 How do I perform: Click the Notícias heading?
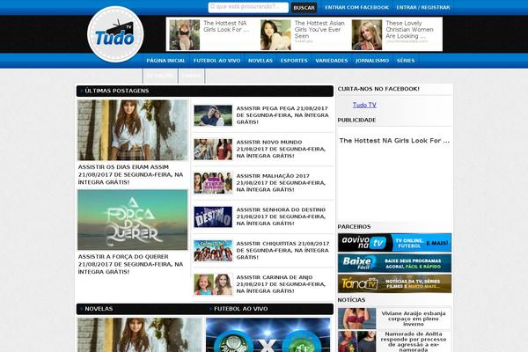(351, 300)
